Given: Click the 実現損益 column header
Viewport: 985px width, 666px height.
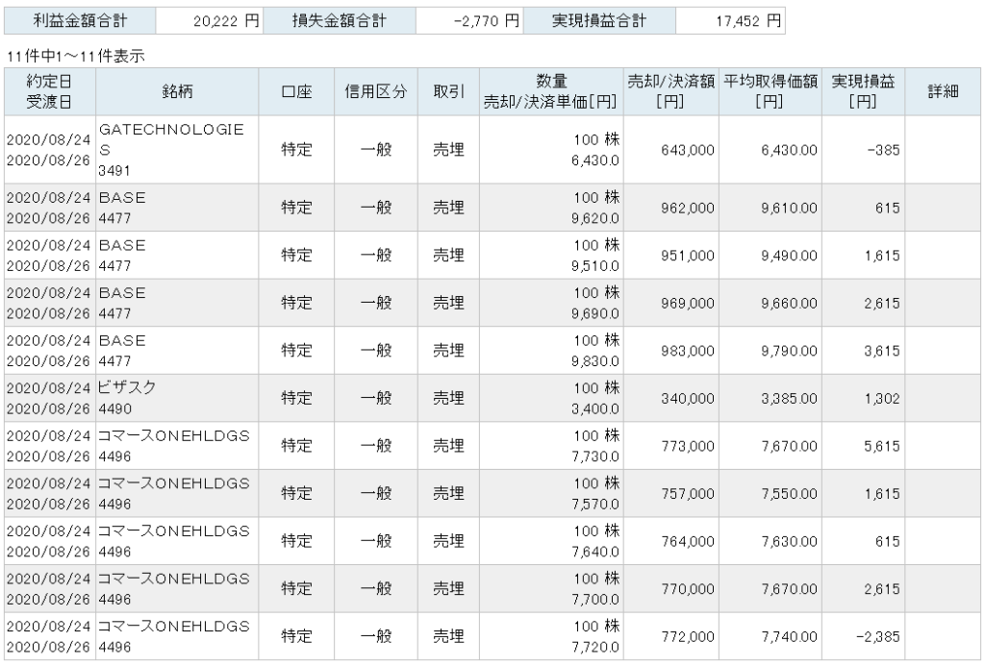Looking at the screenshot, I should pyautogui.click(x=863, y=91).
